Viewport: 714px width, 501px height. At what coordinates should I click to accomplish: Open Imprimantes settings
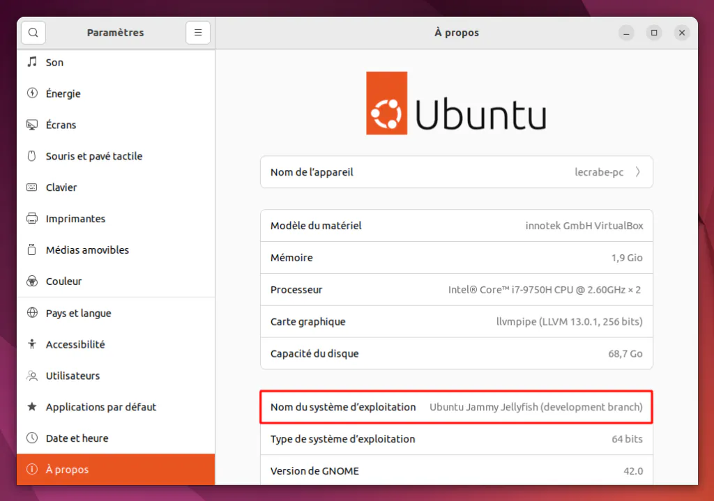coord(116,219)
